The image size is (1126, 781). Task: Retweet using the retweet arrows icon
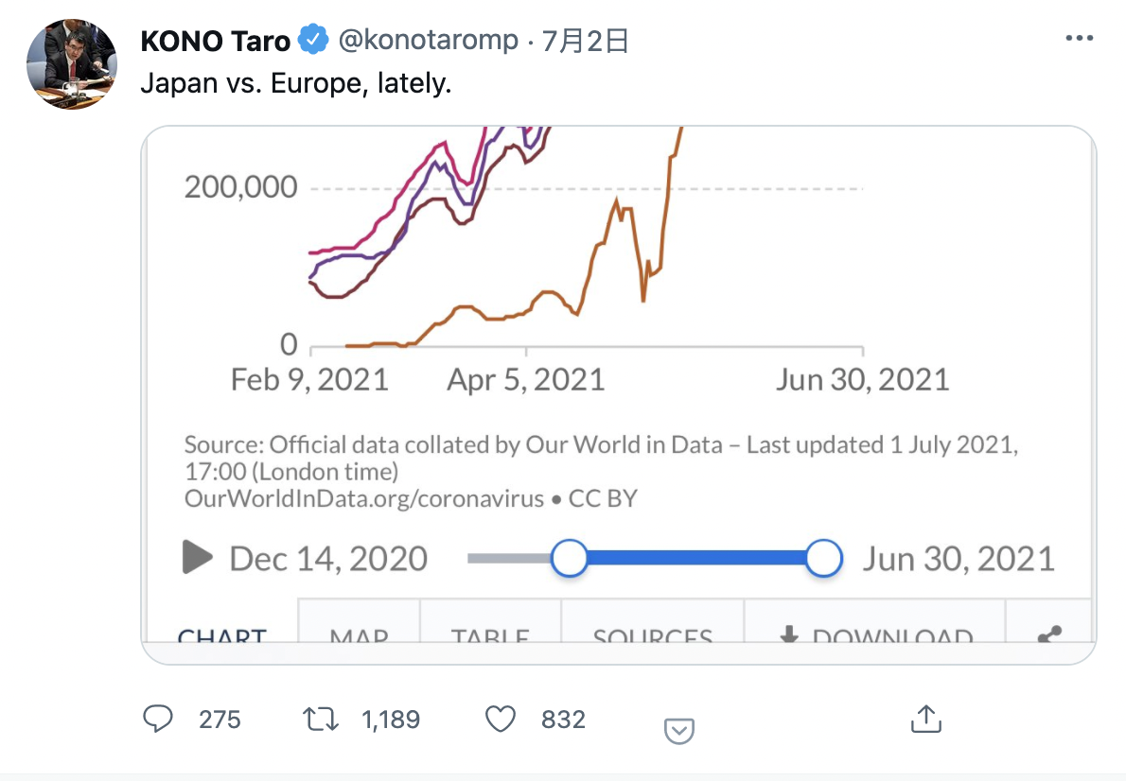click(x=320, y=719)
